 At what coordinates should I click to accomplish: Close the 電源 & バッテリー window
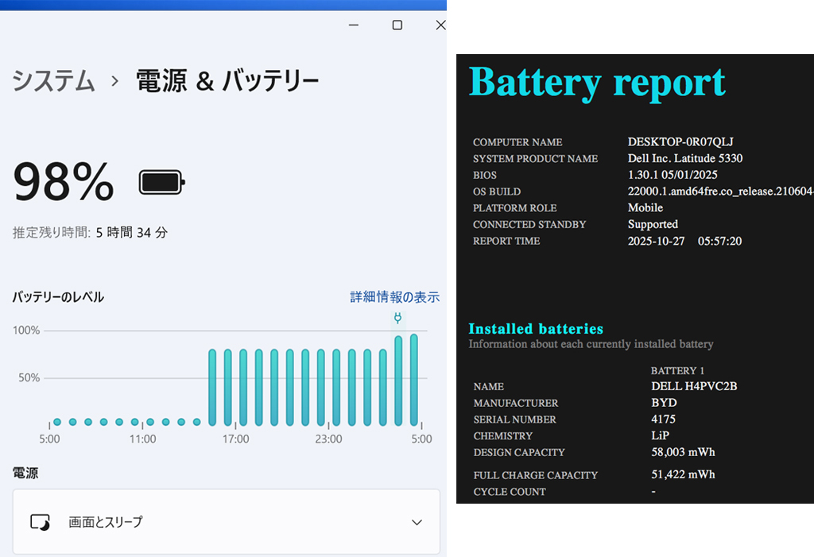(440, 25)
